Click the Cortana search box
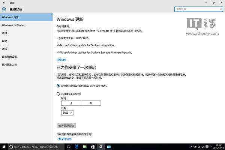Image resolution: width=225 pixels, height=150 pixels. point(36,147)
